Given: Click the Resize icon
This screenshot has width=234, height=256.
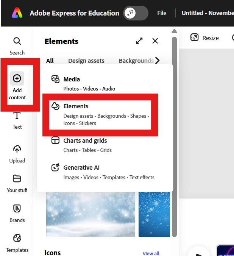Looking at the screenshot, I should (x=194, y=37).
